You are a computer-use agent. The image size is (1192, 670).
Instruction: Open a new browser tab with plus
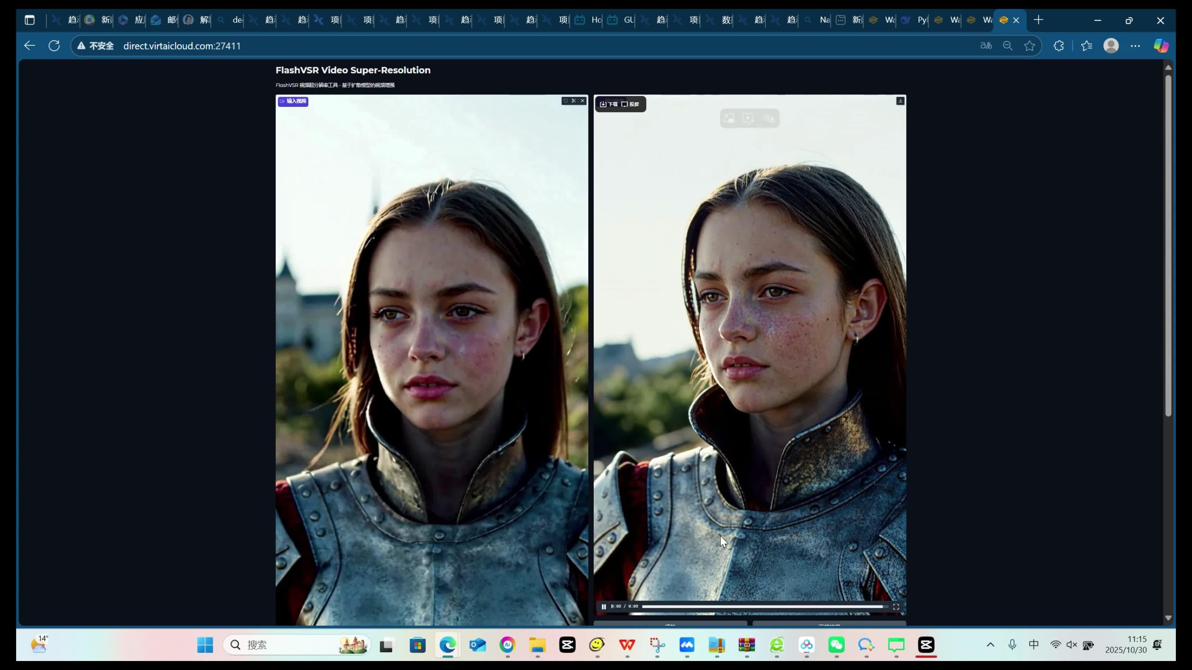pyautogui.click(x=1038, y=20)
